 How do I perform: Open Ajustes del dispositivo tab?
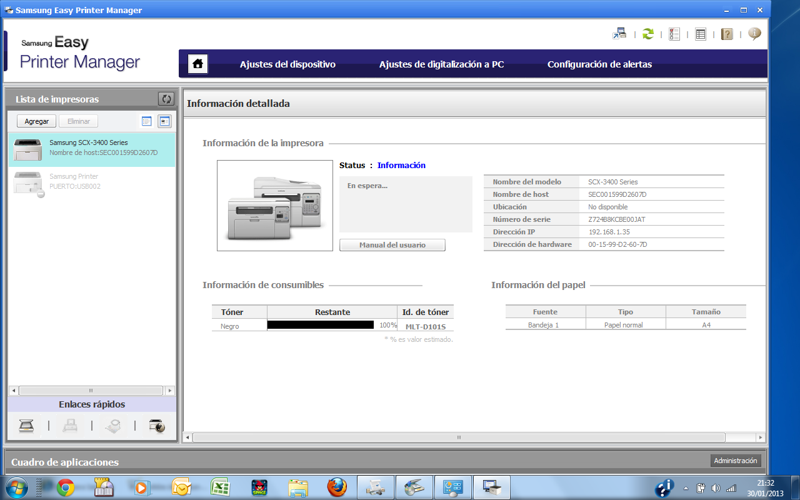[287, 64]
